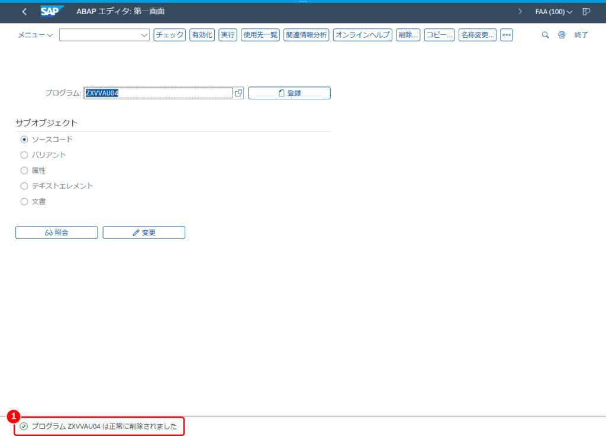Open value help beside program field

click(238, 93)
